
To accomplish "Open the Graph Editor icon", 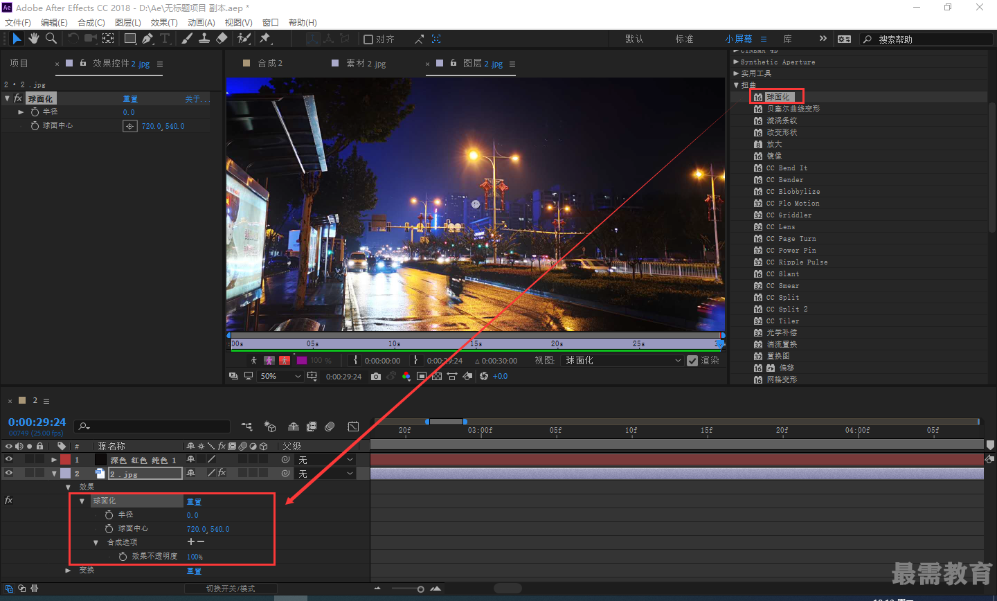I will pos(353,427).
